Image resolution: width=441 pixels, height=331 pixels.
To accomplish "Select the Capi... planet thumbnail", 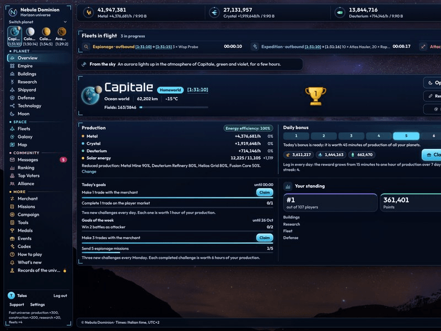I will point(14,36).
